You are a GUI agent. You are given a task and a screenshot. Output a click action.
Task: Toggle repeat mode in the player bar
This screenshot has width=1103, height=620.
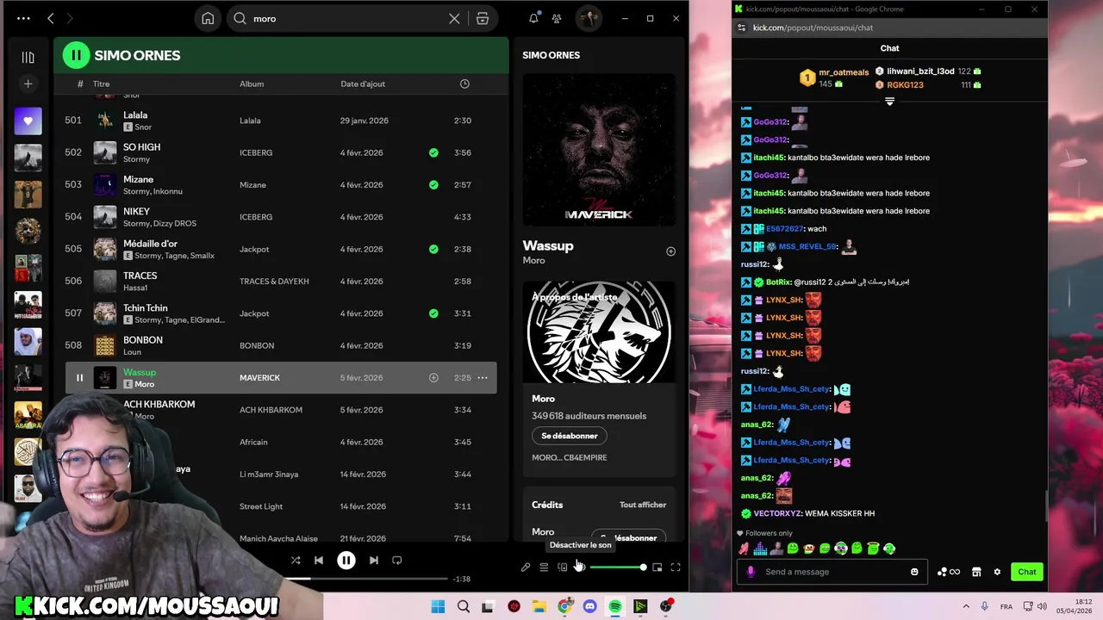pyautogui.click(x=397, y=561)
